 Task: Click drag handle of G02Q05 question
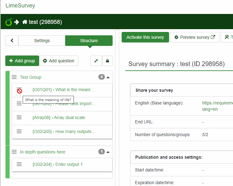click(x=19, y=131)
